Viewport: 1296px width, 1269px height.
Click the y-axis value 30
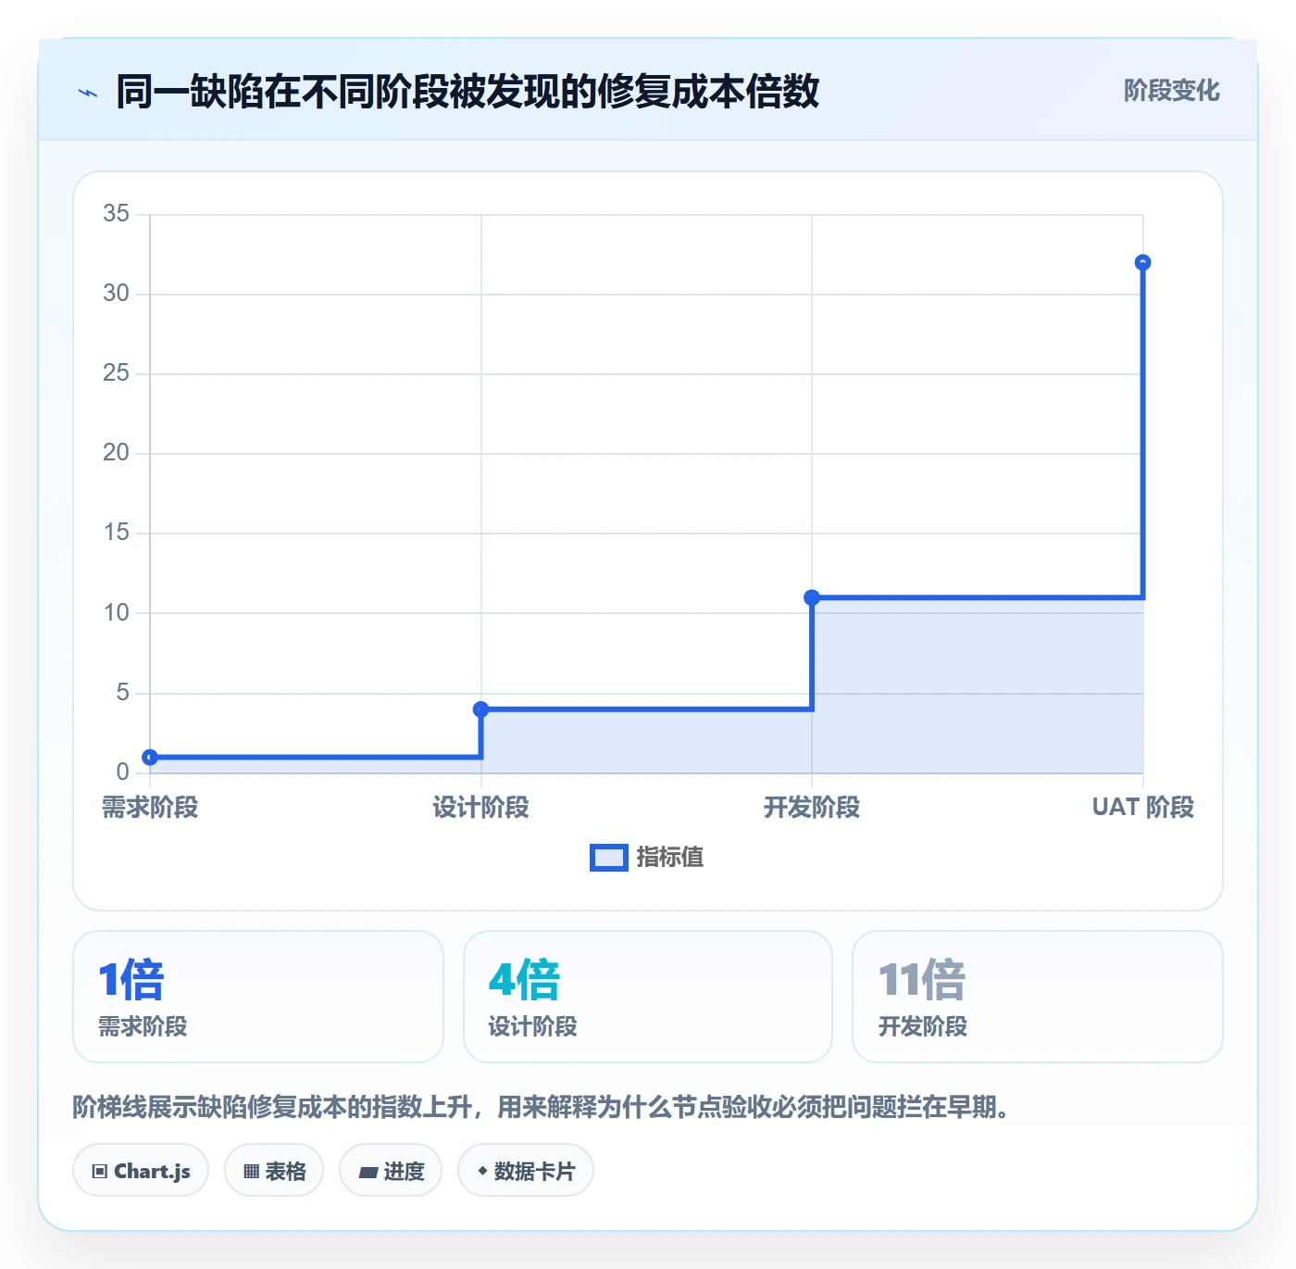click(117, 294)
